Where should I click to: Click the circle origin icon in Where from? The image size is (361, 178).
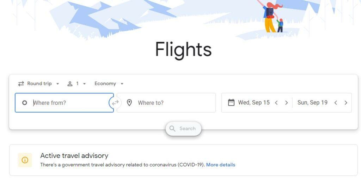point(25,103)
